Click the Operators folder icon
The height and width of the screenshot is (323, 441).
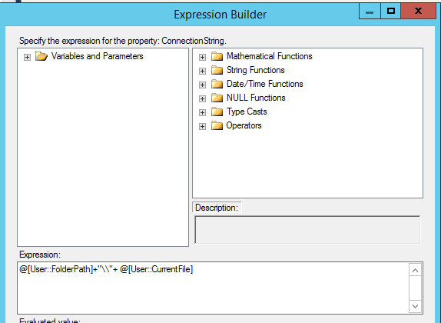click(x=217, y=125)
